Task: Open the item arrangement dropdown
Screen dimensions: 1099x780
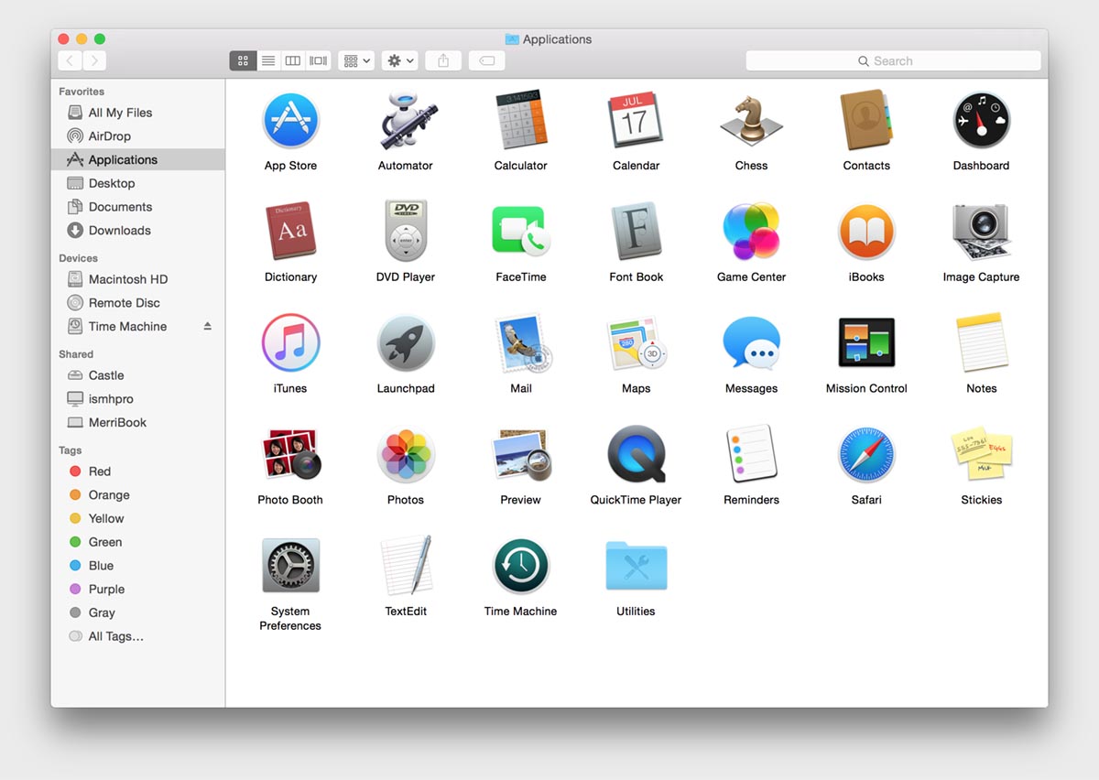Action: click(356, 60)
